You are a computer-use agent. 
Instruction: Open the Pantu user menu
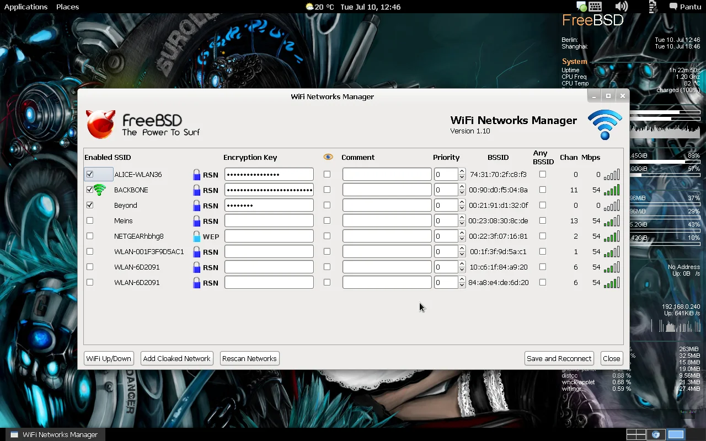coord(685,7)
